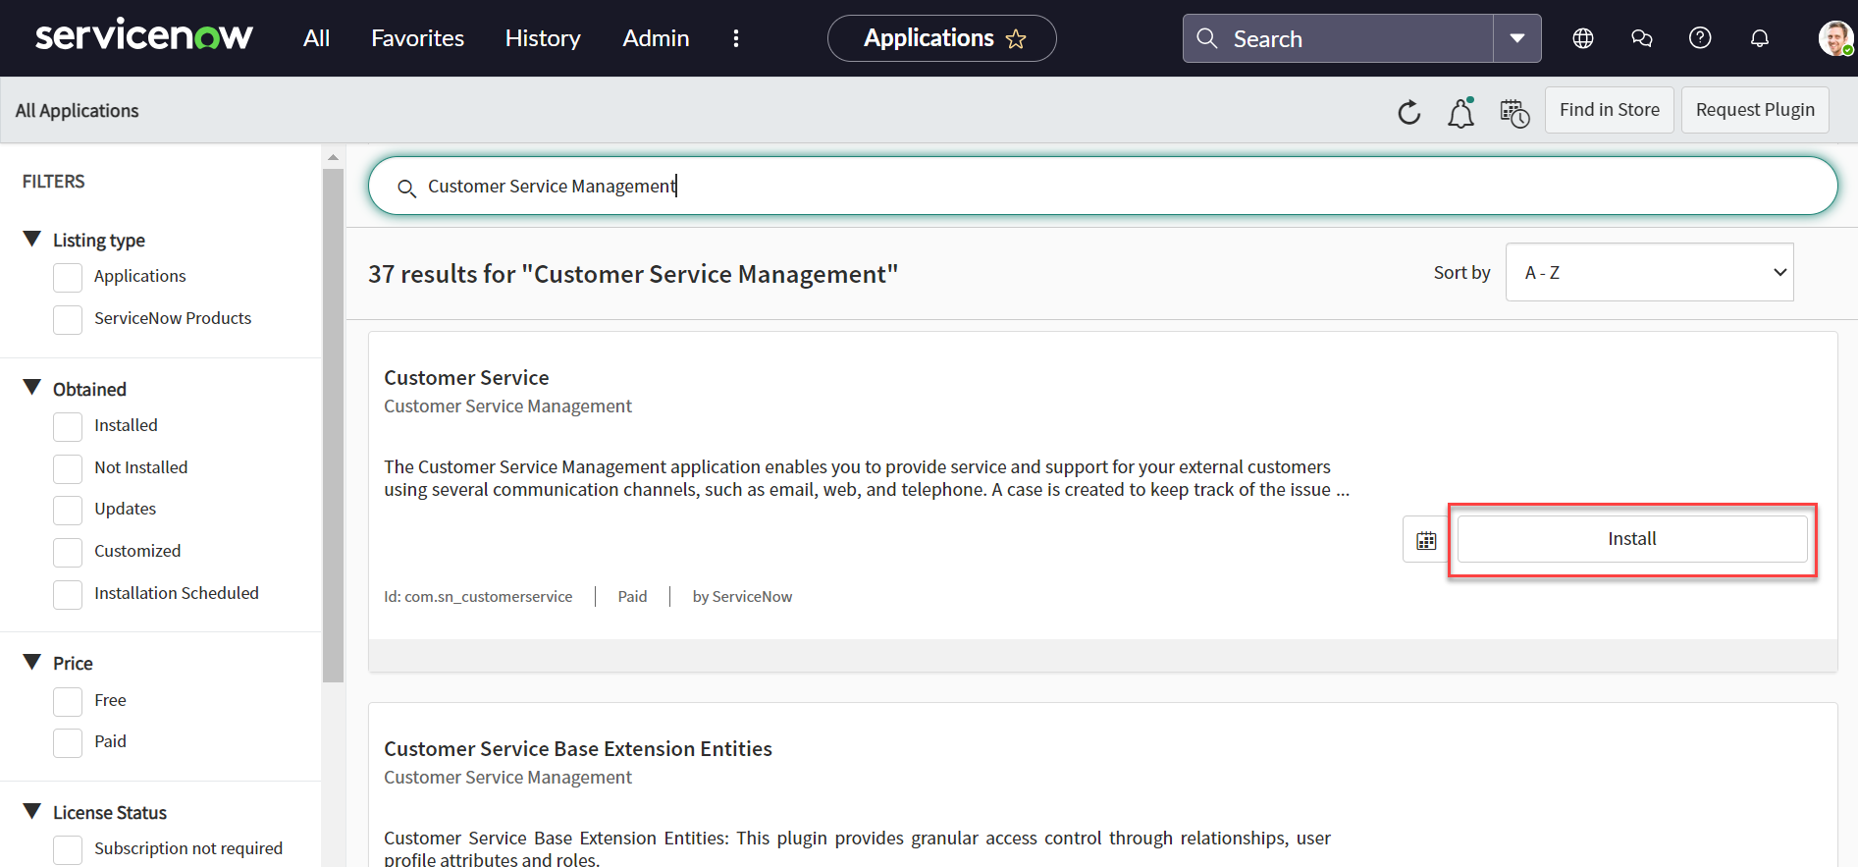This screenshot has height=867, width=1858.
Task: Enable the Not Installed filter checkbox
Action: point(68,468)
